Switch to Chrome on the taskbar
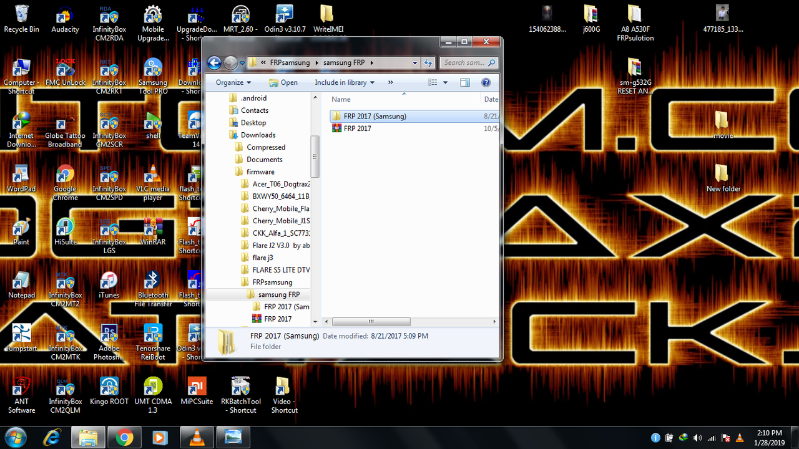 pyautogui.click(x=124, y=438)
